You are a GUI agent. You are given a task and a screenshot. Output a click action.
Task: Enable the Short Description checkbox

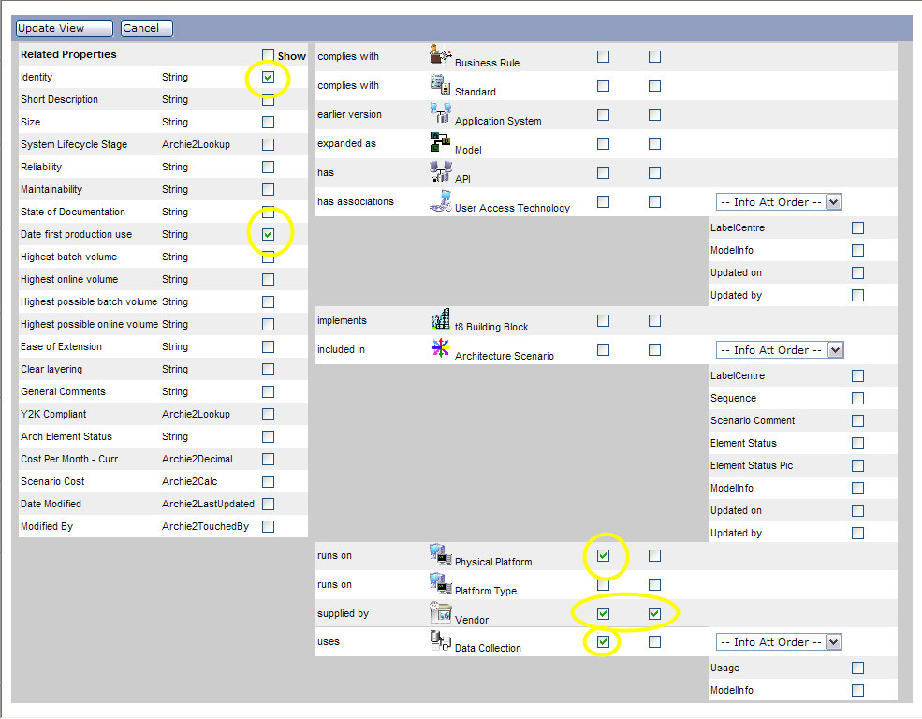tap(269, 99)
